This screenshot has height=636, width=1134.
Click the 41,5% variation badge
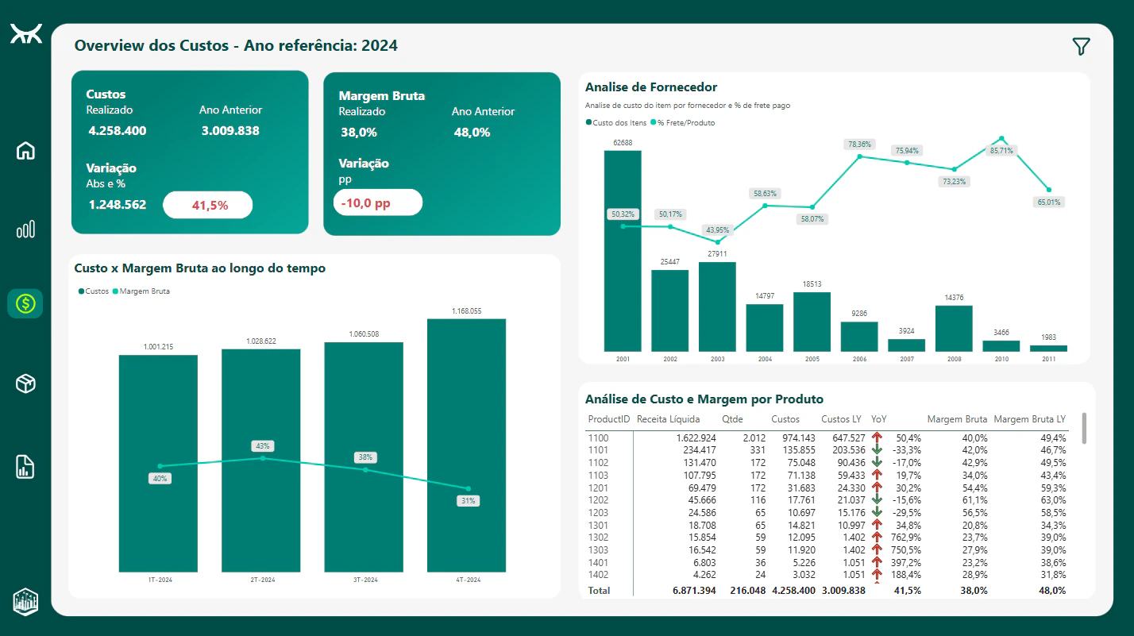click(x=208, y=205)
